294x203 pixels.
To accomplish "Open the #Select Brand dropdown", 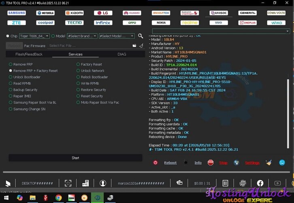I will point(82,36).
